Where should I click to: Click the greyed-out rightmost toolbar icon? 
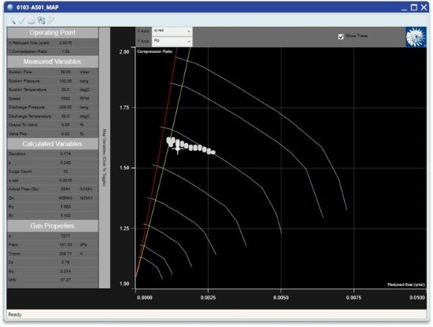pyautogui.click(x=51, y=20)
